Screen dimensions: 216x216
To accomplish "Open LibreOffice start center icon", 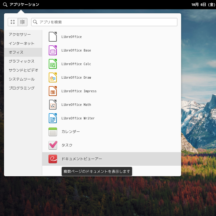I will click(53, 37).
